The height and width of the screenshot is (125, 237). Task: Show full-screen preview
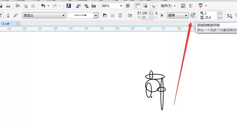[128, 6]
